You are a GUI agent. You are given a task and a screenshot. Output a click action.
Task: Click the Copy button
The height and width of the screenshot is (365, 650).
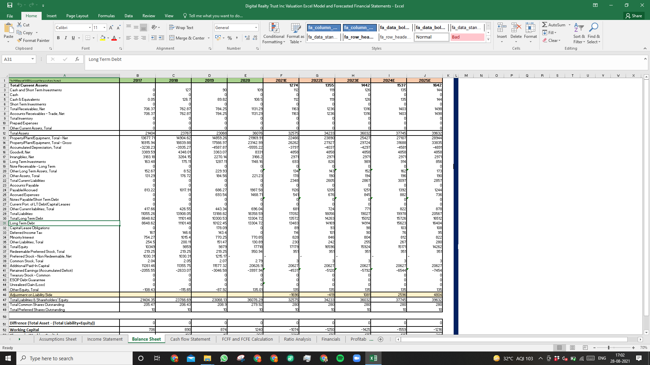(25, 33)
